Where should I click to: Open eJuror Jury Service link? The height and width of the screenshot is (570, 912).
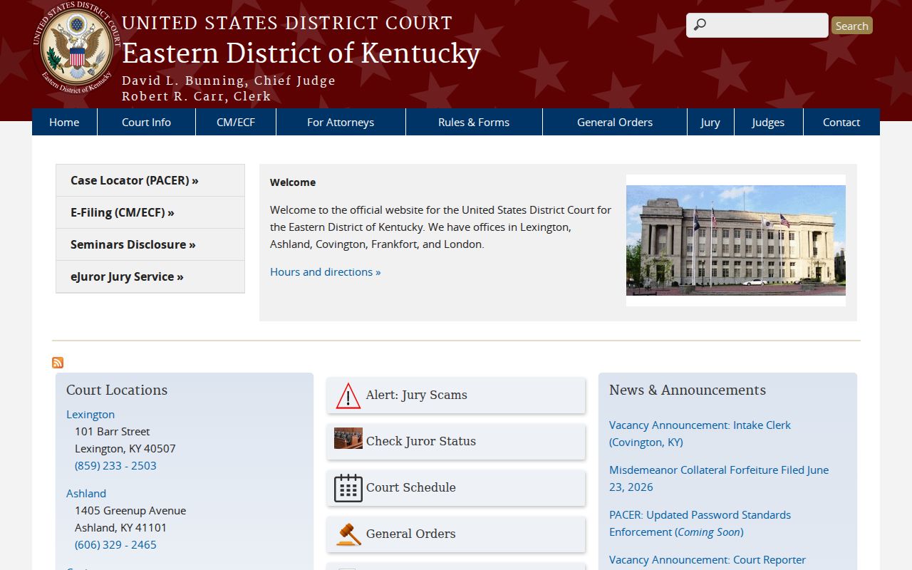point(150,276)
